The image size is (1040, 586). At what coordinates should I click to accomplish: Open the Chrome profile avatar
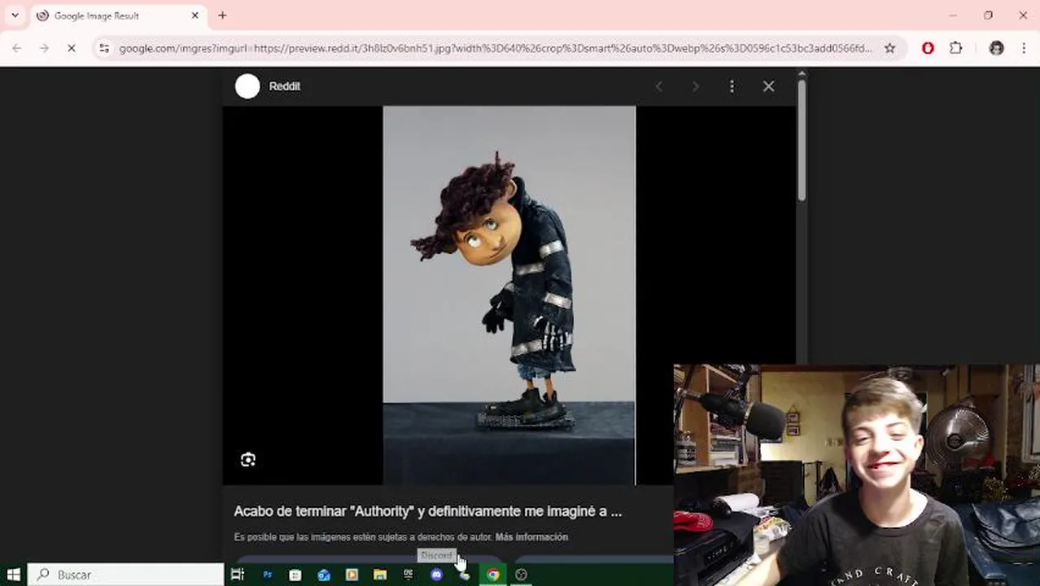[997, 49]
